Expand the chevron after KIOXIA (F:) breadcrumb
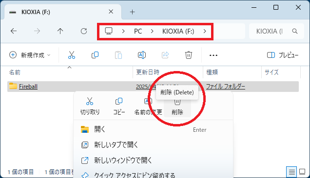The width and height of the screenshot is (310, 178). tap(205, 31)
